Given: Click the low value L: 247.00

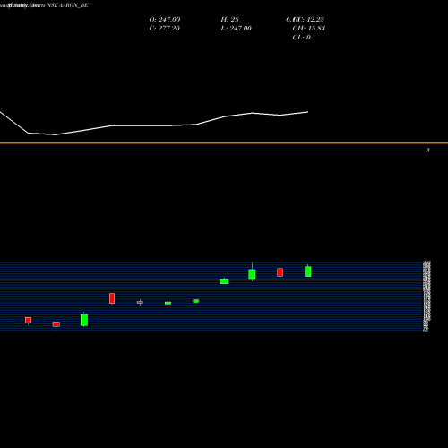Looking at the screenshot, I should (236, 28).
